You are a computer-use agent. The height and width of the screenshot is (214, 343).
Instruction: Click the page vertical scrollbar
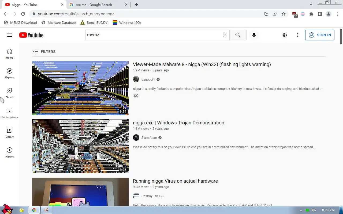click(341, 36)
